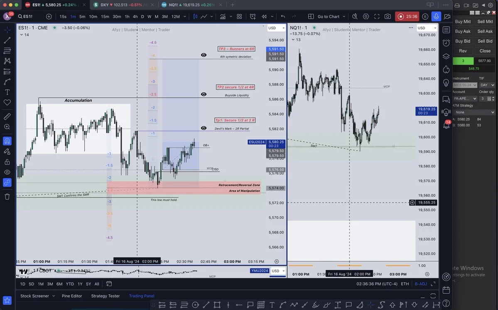Screen dimensions: 498x310
Task: Open indicator templates grid icon
Action: coord(240,17)
